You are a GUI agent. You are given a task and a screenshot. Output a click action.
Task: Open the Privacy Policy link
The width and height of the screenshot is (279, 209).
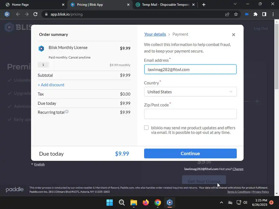point(260,192)
